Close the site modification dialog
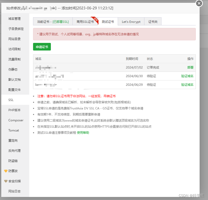208x200 pixels. coord(199,3)
